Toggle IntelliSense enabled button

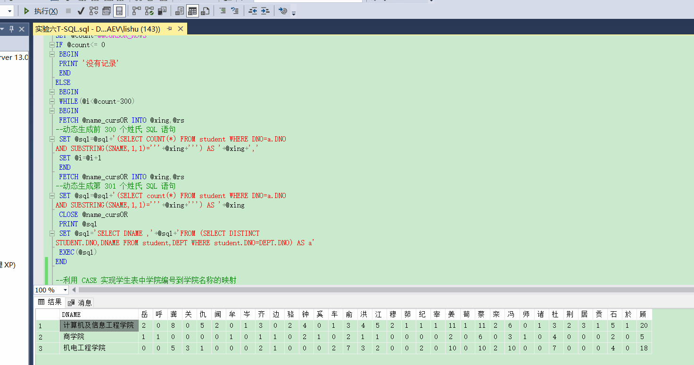click(119, 11)
